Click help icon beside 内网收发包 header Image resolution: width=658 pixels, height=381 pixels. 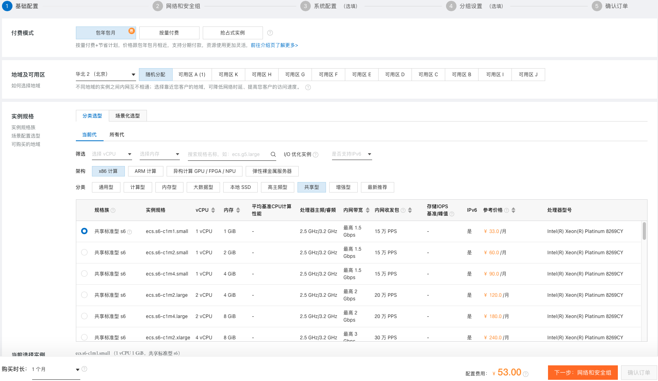click(403, 211)
